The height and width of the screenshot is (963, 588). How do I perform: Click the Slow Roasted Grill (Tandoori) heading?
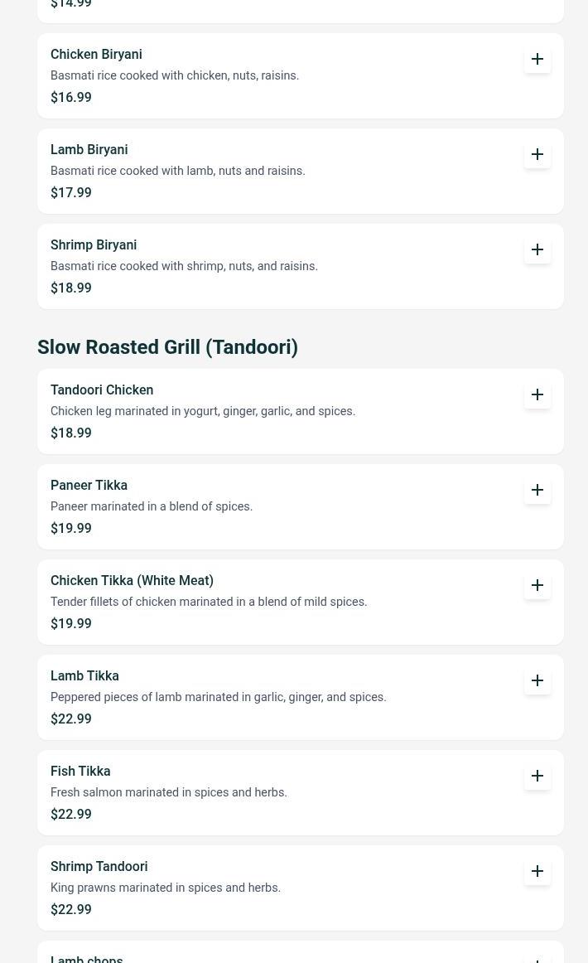click(x=167, y=347)
